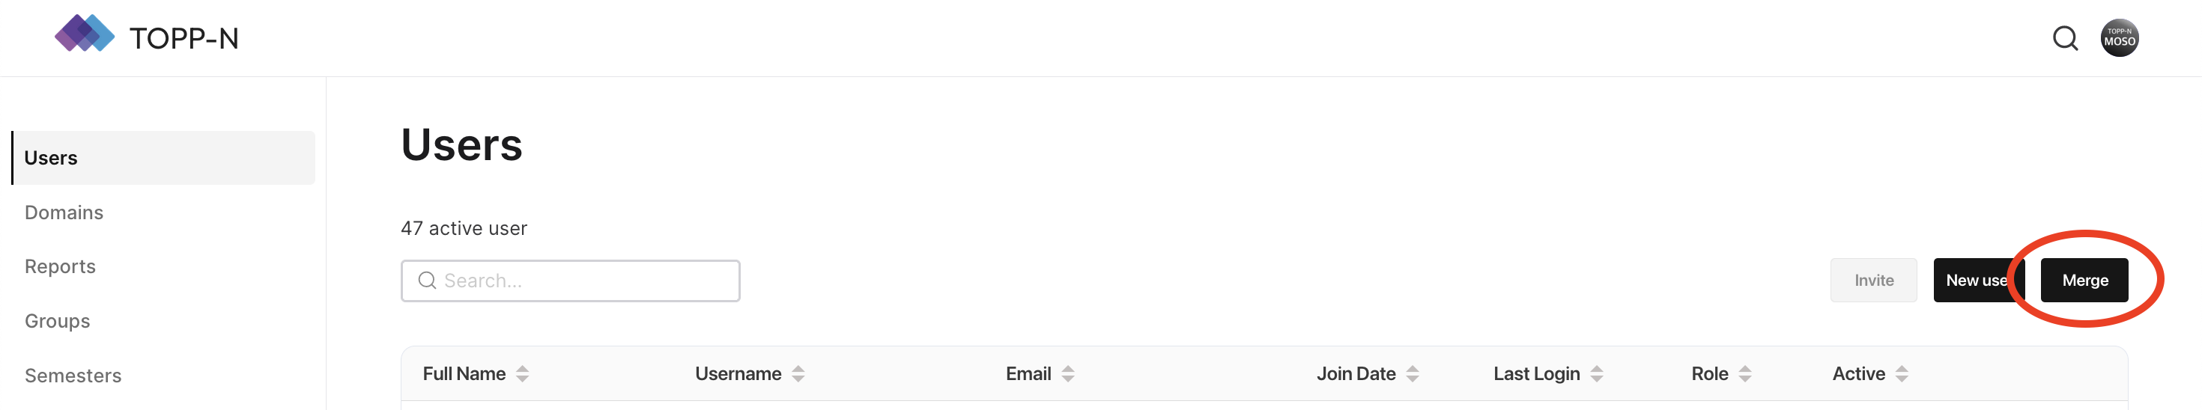Go to Domains in the sidebar
This screenshot has width=2202, height=410.
64,212
